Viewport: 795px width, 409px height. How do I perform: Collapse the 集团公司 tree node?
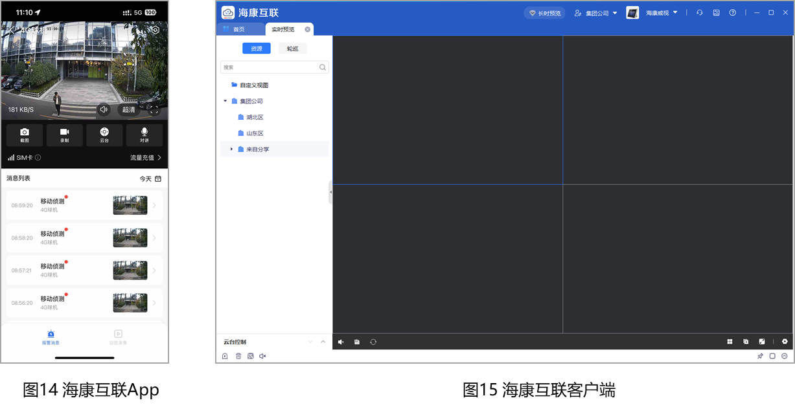pos(225,101)
